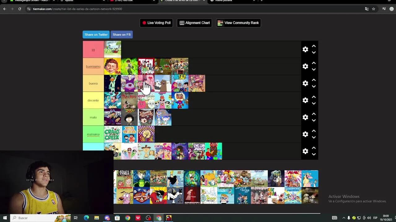
Task: Move the malo tier up
Action: point(314,114)
